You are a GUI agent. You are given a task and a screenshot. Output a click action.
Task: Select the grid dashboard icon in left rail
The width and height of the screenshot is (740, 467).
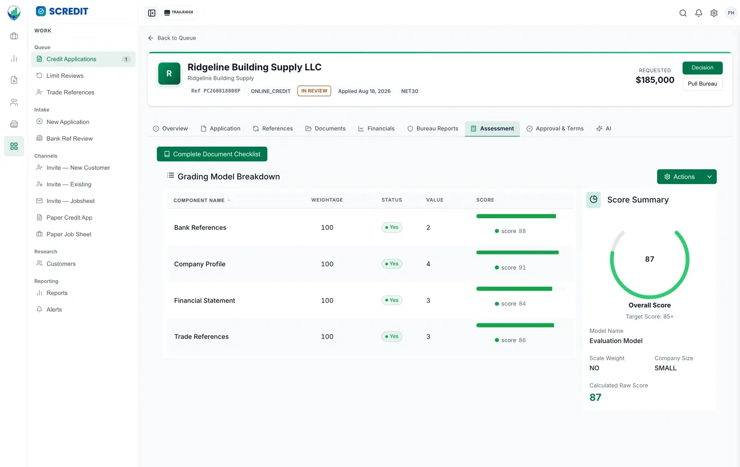pos(14,146)
